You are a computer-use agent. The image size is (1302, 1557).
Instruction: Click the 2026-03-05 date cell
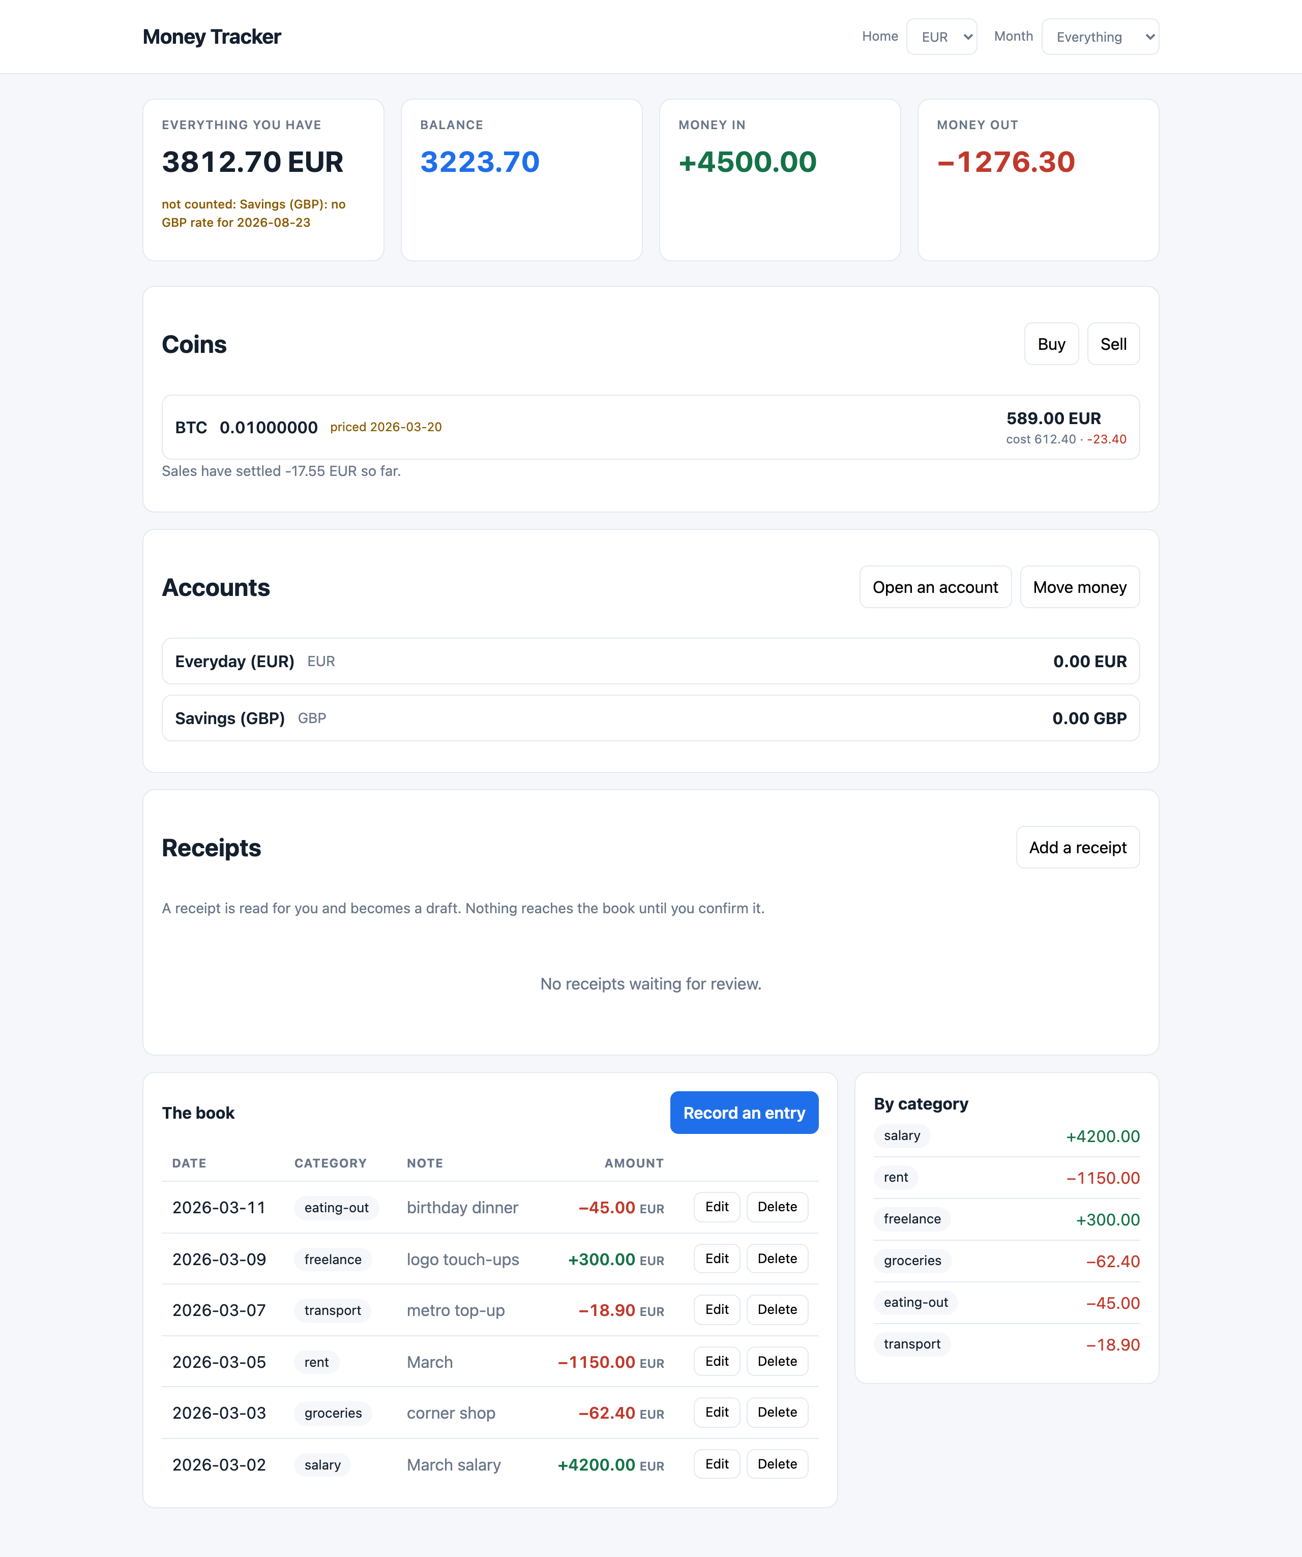pyautogui.click(x=219, y=1362)
